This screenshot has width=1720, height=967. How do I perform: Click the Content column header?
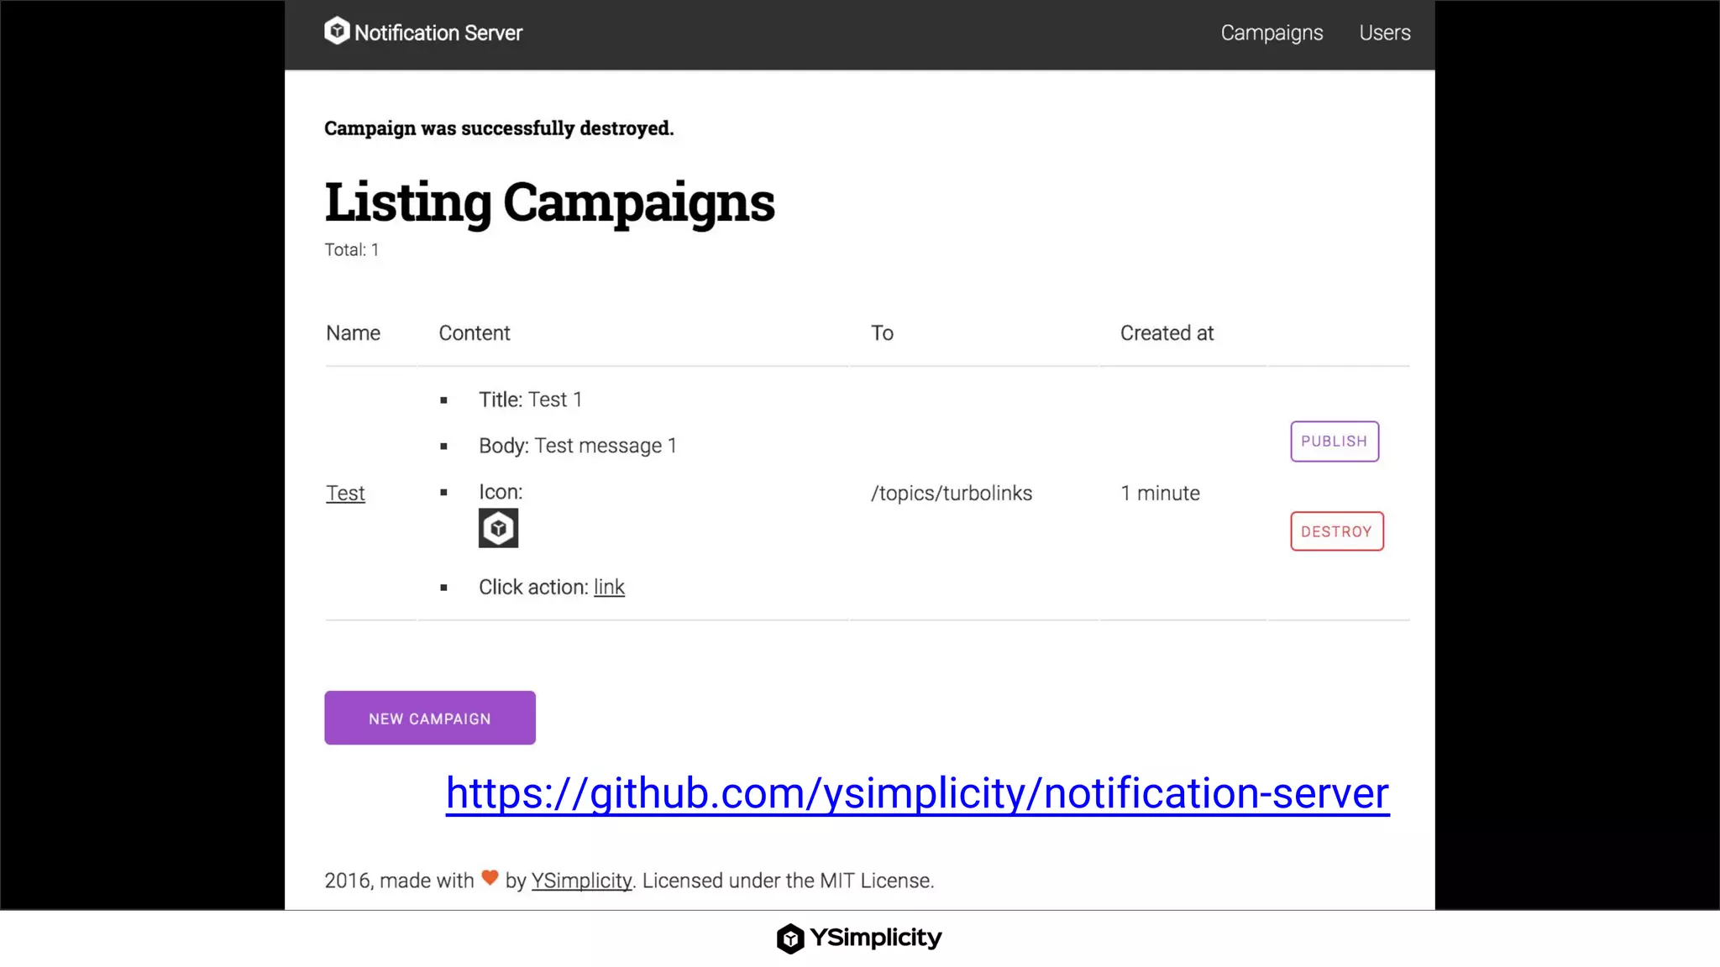click(x=475, y=333)
